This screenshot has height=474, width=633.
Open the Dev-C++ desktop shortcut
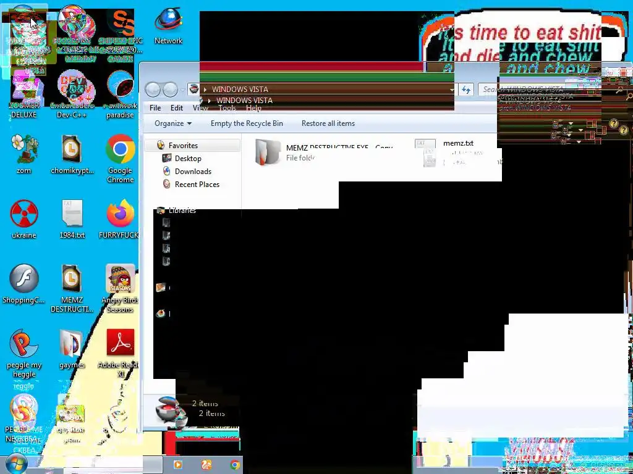(x=73, y=94)
